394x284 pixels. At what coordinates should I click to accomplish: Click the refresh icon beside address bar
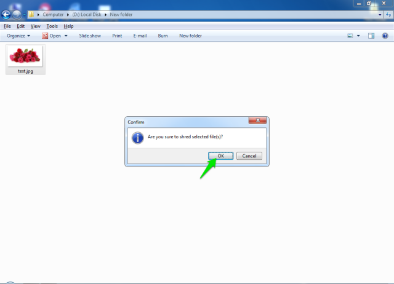[388, 14]
